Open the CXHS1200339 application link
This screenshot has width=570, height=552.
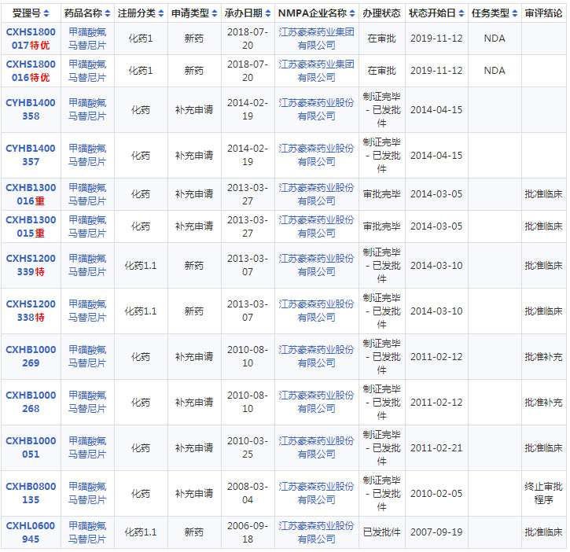click(x=30, y=265)
